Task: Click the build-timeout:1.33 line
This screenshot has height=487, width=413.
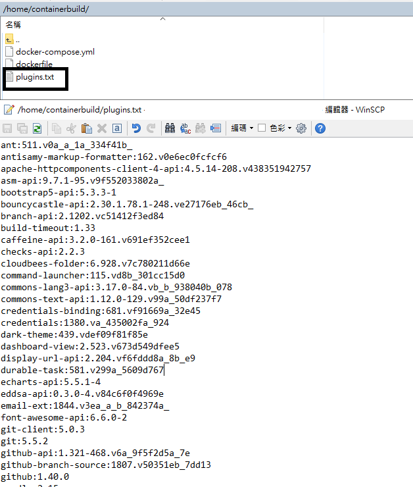Action: [48, 228]
